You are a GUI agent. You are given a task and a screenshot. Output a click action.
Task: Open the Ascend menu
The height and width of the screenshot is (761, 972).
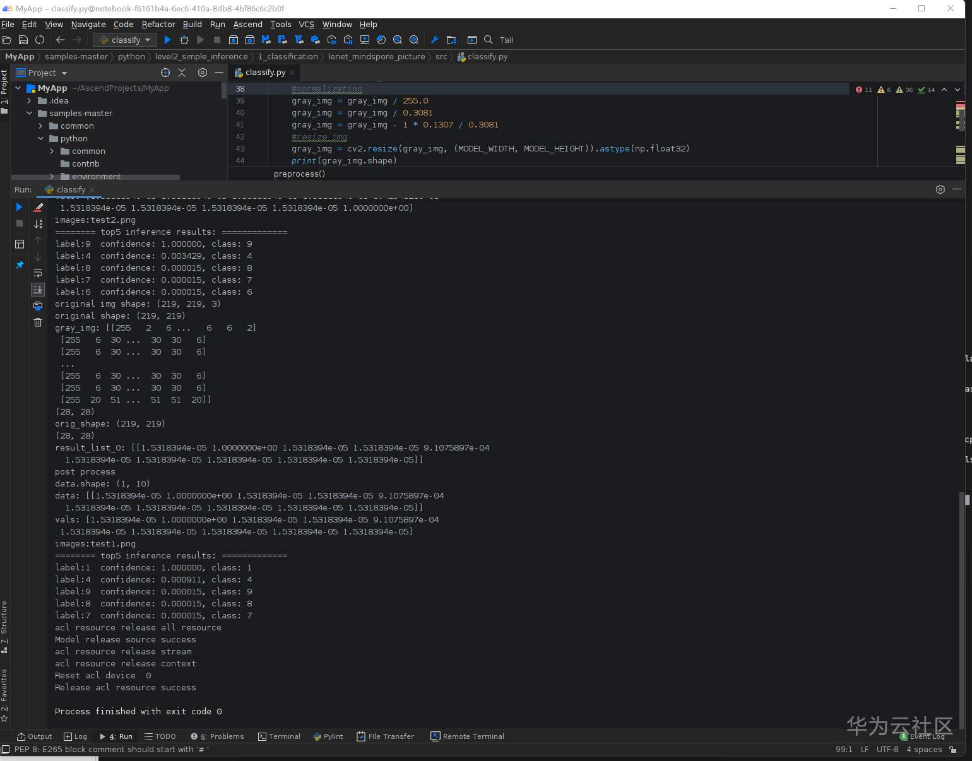pos(247,24)
